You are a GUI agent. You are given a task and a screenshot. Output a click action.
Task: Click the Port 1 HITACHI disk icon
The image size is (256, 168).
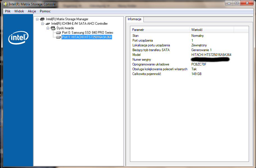(x=58, y=37)
